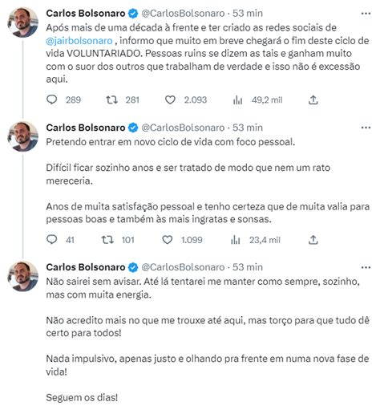380x410 pixels.
Task: View analytics showing 23,4 mil views
Action: click(x=236, y=240)
